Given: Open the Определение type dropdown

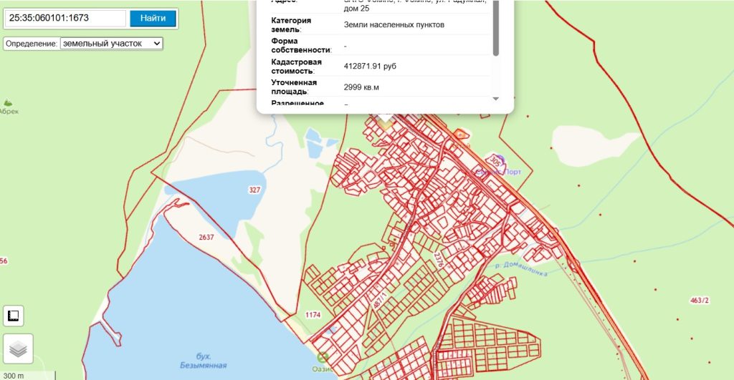Looking at the screenshot, I should [x=111, y=44].
